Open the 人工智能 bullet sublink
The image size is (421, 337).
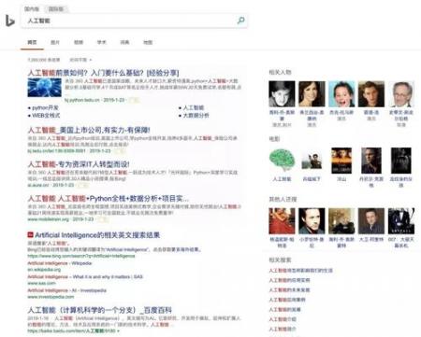tap(194, 107)
